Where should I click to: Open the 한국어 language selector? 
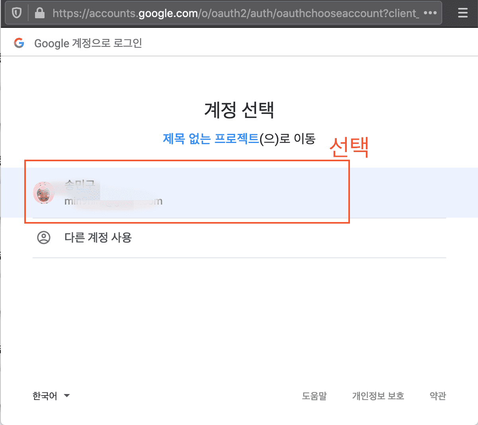tap(45, 396)
